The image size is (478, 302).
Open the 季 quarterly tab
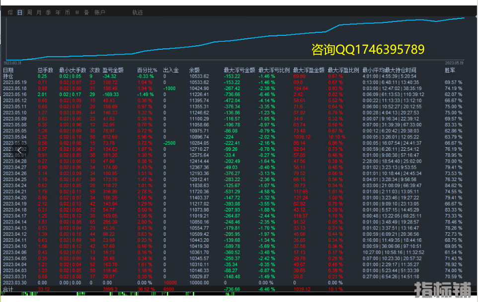[48, 12]
